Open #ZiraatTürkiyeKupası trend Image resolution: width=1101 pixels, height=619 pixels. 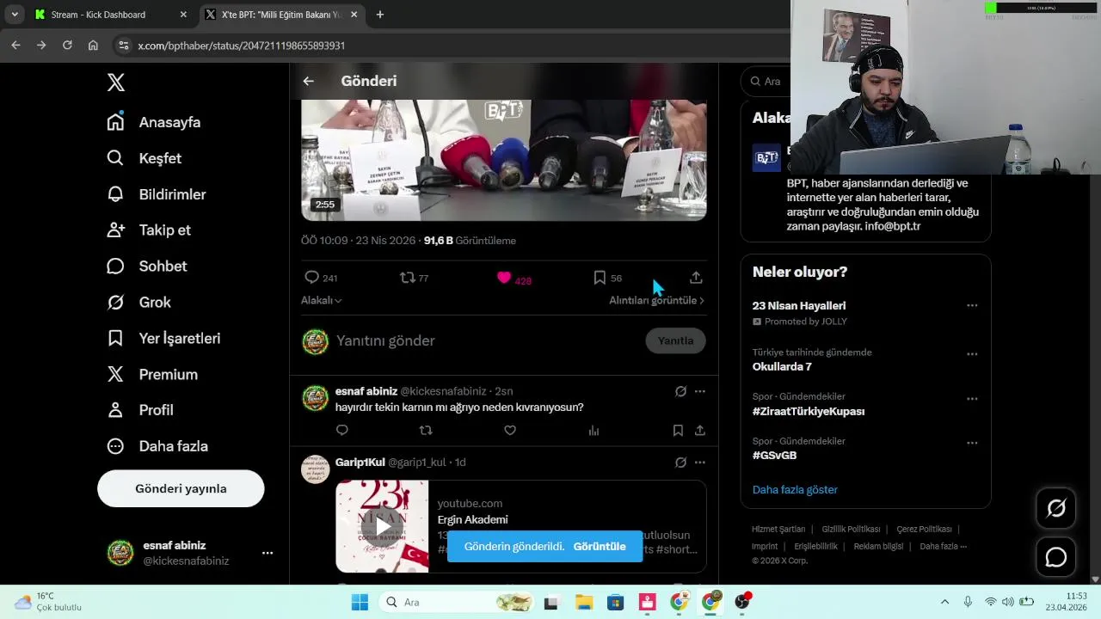click(809, 411)
